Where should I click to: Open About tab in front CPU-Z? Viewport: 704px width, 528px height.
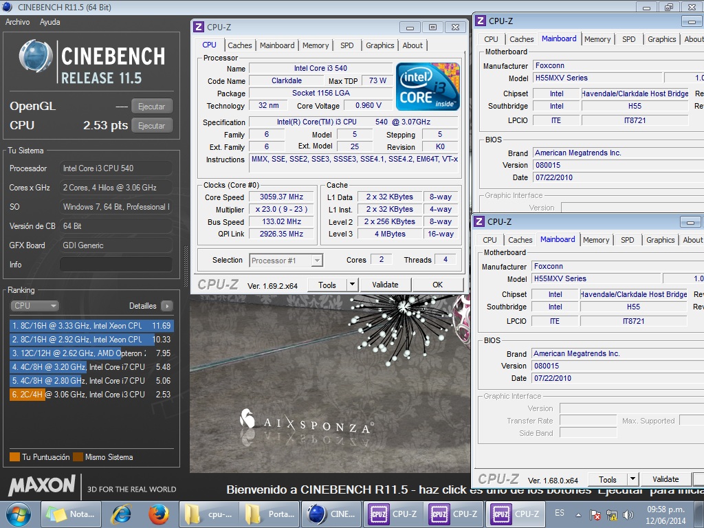point(412,45)
